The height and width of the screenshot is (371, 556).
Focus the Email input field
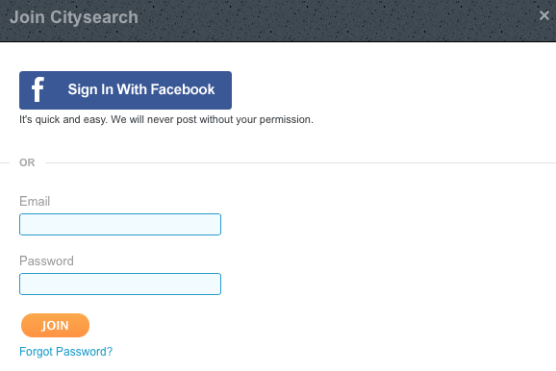tap(120, 224)
